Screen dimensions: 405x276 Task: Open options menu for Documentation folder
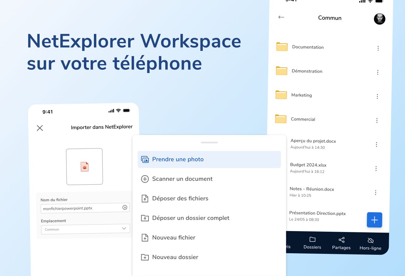coord(378,48)
